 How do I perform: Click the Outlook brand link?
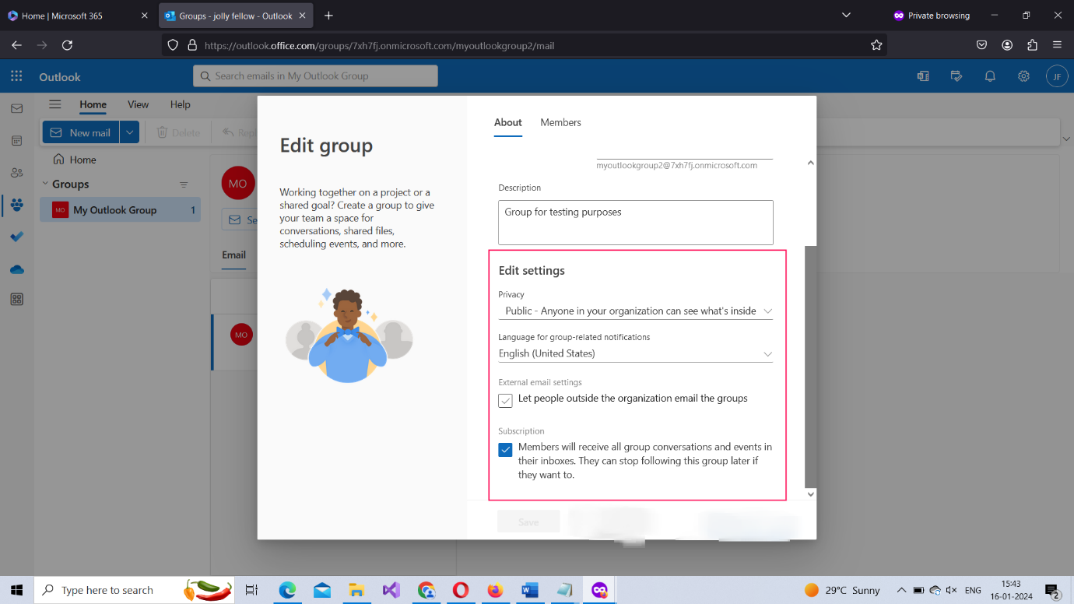[x=60, y=76]
